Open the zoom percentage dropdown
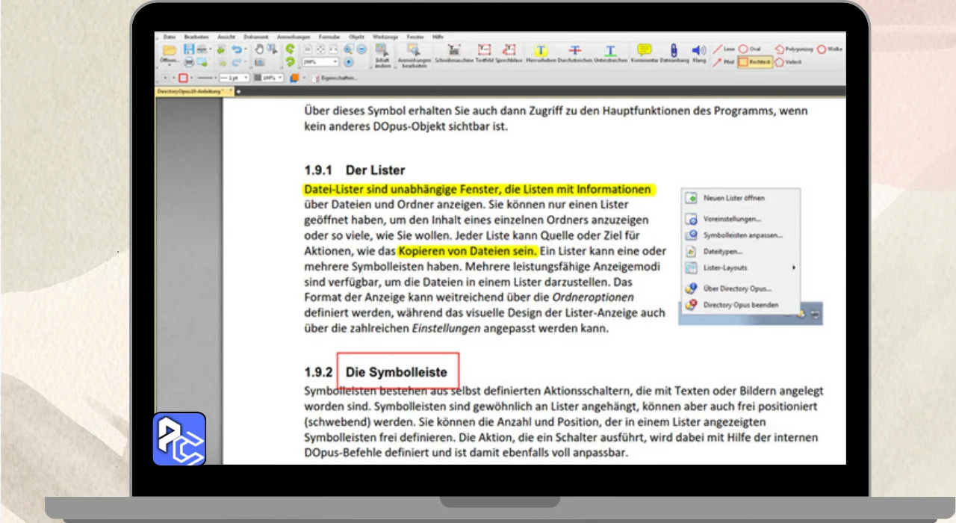The height and width of the screenshot is (523, 956). (335, 62)
